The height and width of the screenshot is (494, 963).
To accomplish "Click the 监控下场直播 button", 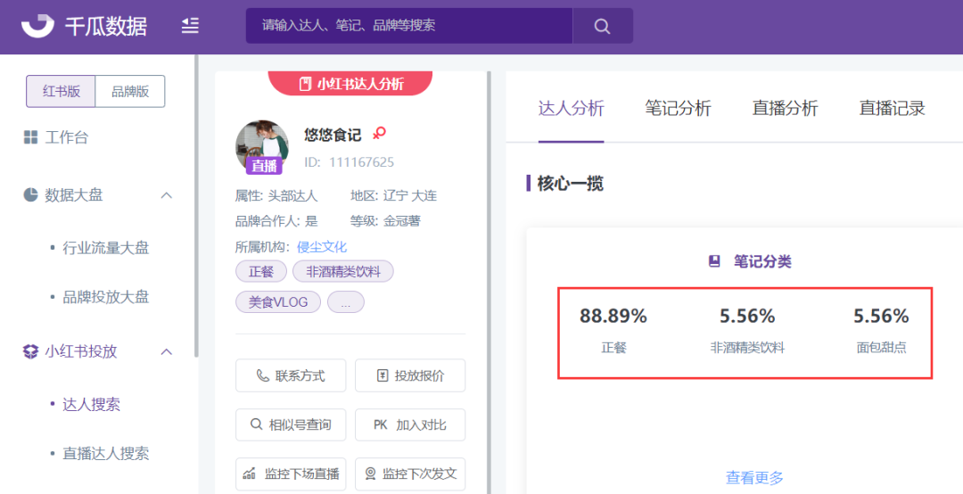I will tap(291, 473).
